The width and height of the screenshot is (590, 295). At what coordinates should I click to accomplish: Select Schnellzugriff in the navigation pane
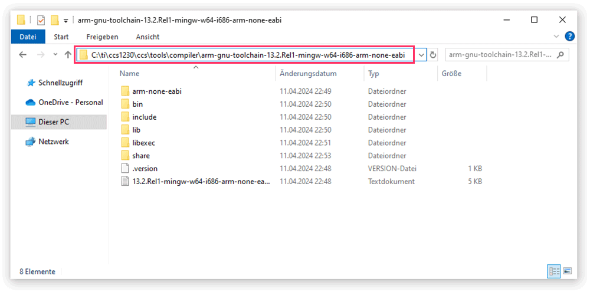(60, 83)
